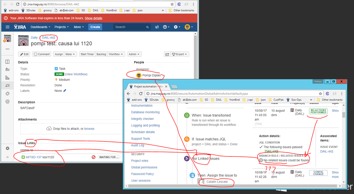Reload the page in the back browser window
354x194 pixels.
tap(17, 4)
